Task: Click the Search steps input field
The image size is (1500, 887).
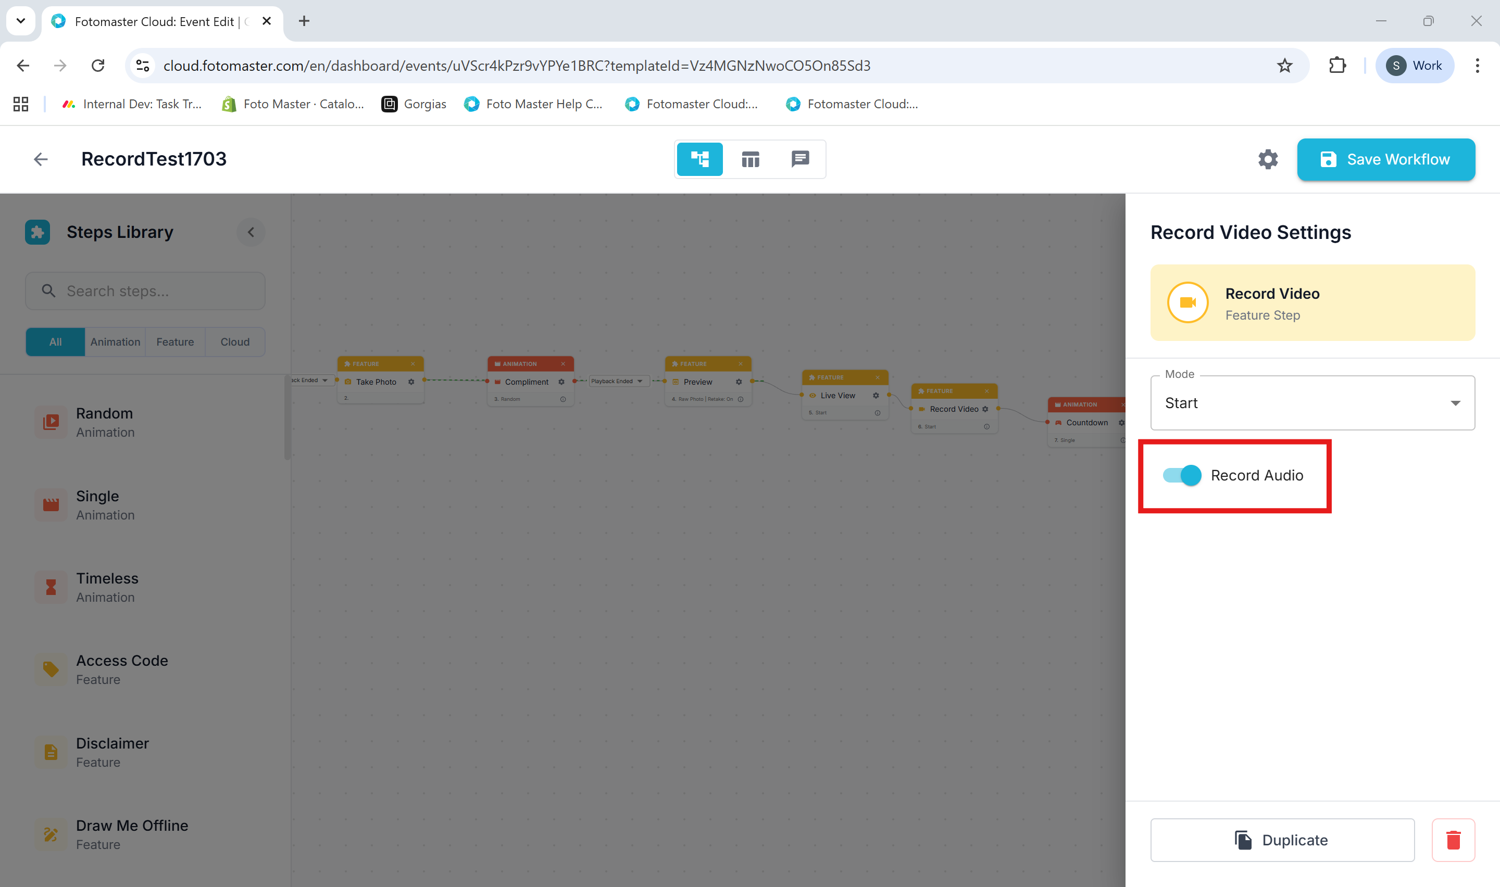Action: pyautogui.click(x=145, y=291)
